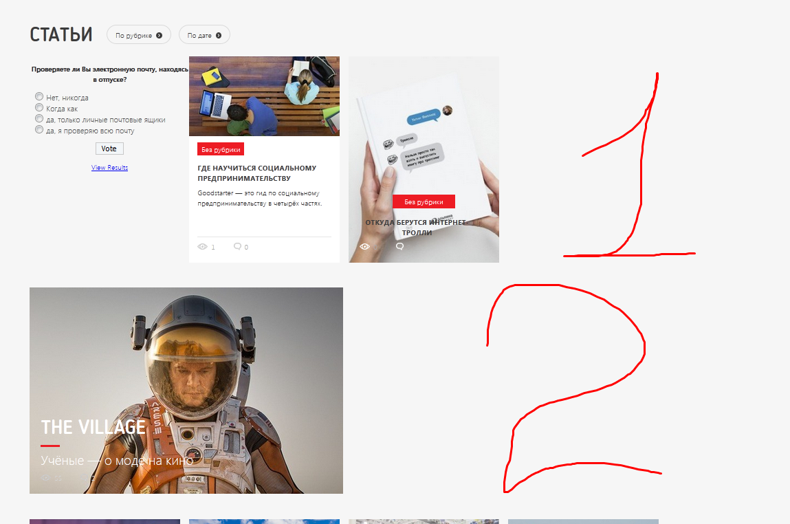Click the comment bubble icon on trolls card
Viewport: 790px width, 524px height.
[x=399, y=246]
